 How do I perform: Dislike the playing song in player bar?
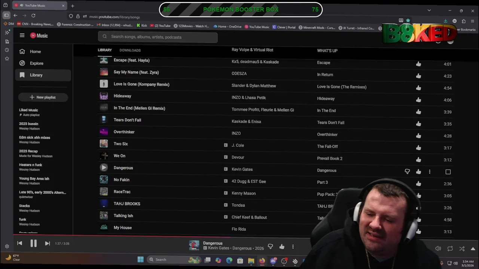point(270,247)
